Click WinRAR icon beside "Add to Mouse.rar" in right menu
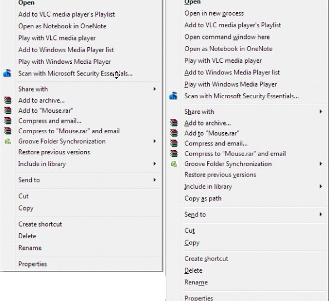 174,133
